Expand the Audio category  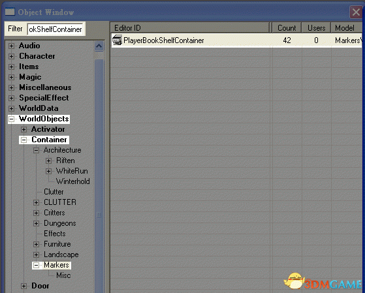click(x=11, y=46)
